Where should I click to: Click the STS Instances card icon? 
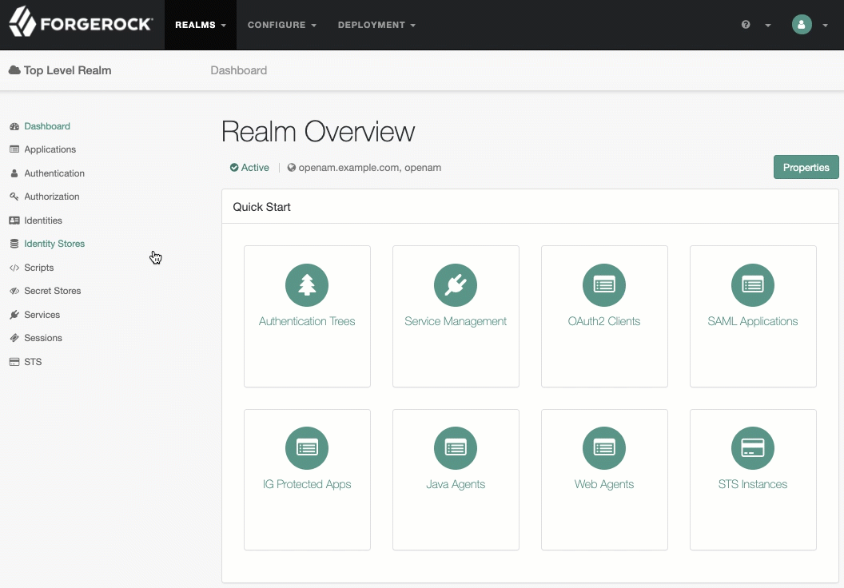pyautogui.click(x=753, y=447)
